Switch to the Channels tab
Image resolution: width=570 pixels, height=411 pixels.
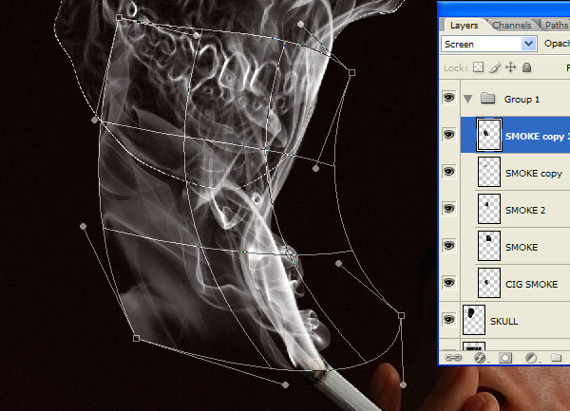511,26
